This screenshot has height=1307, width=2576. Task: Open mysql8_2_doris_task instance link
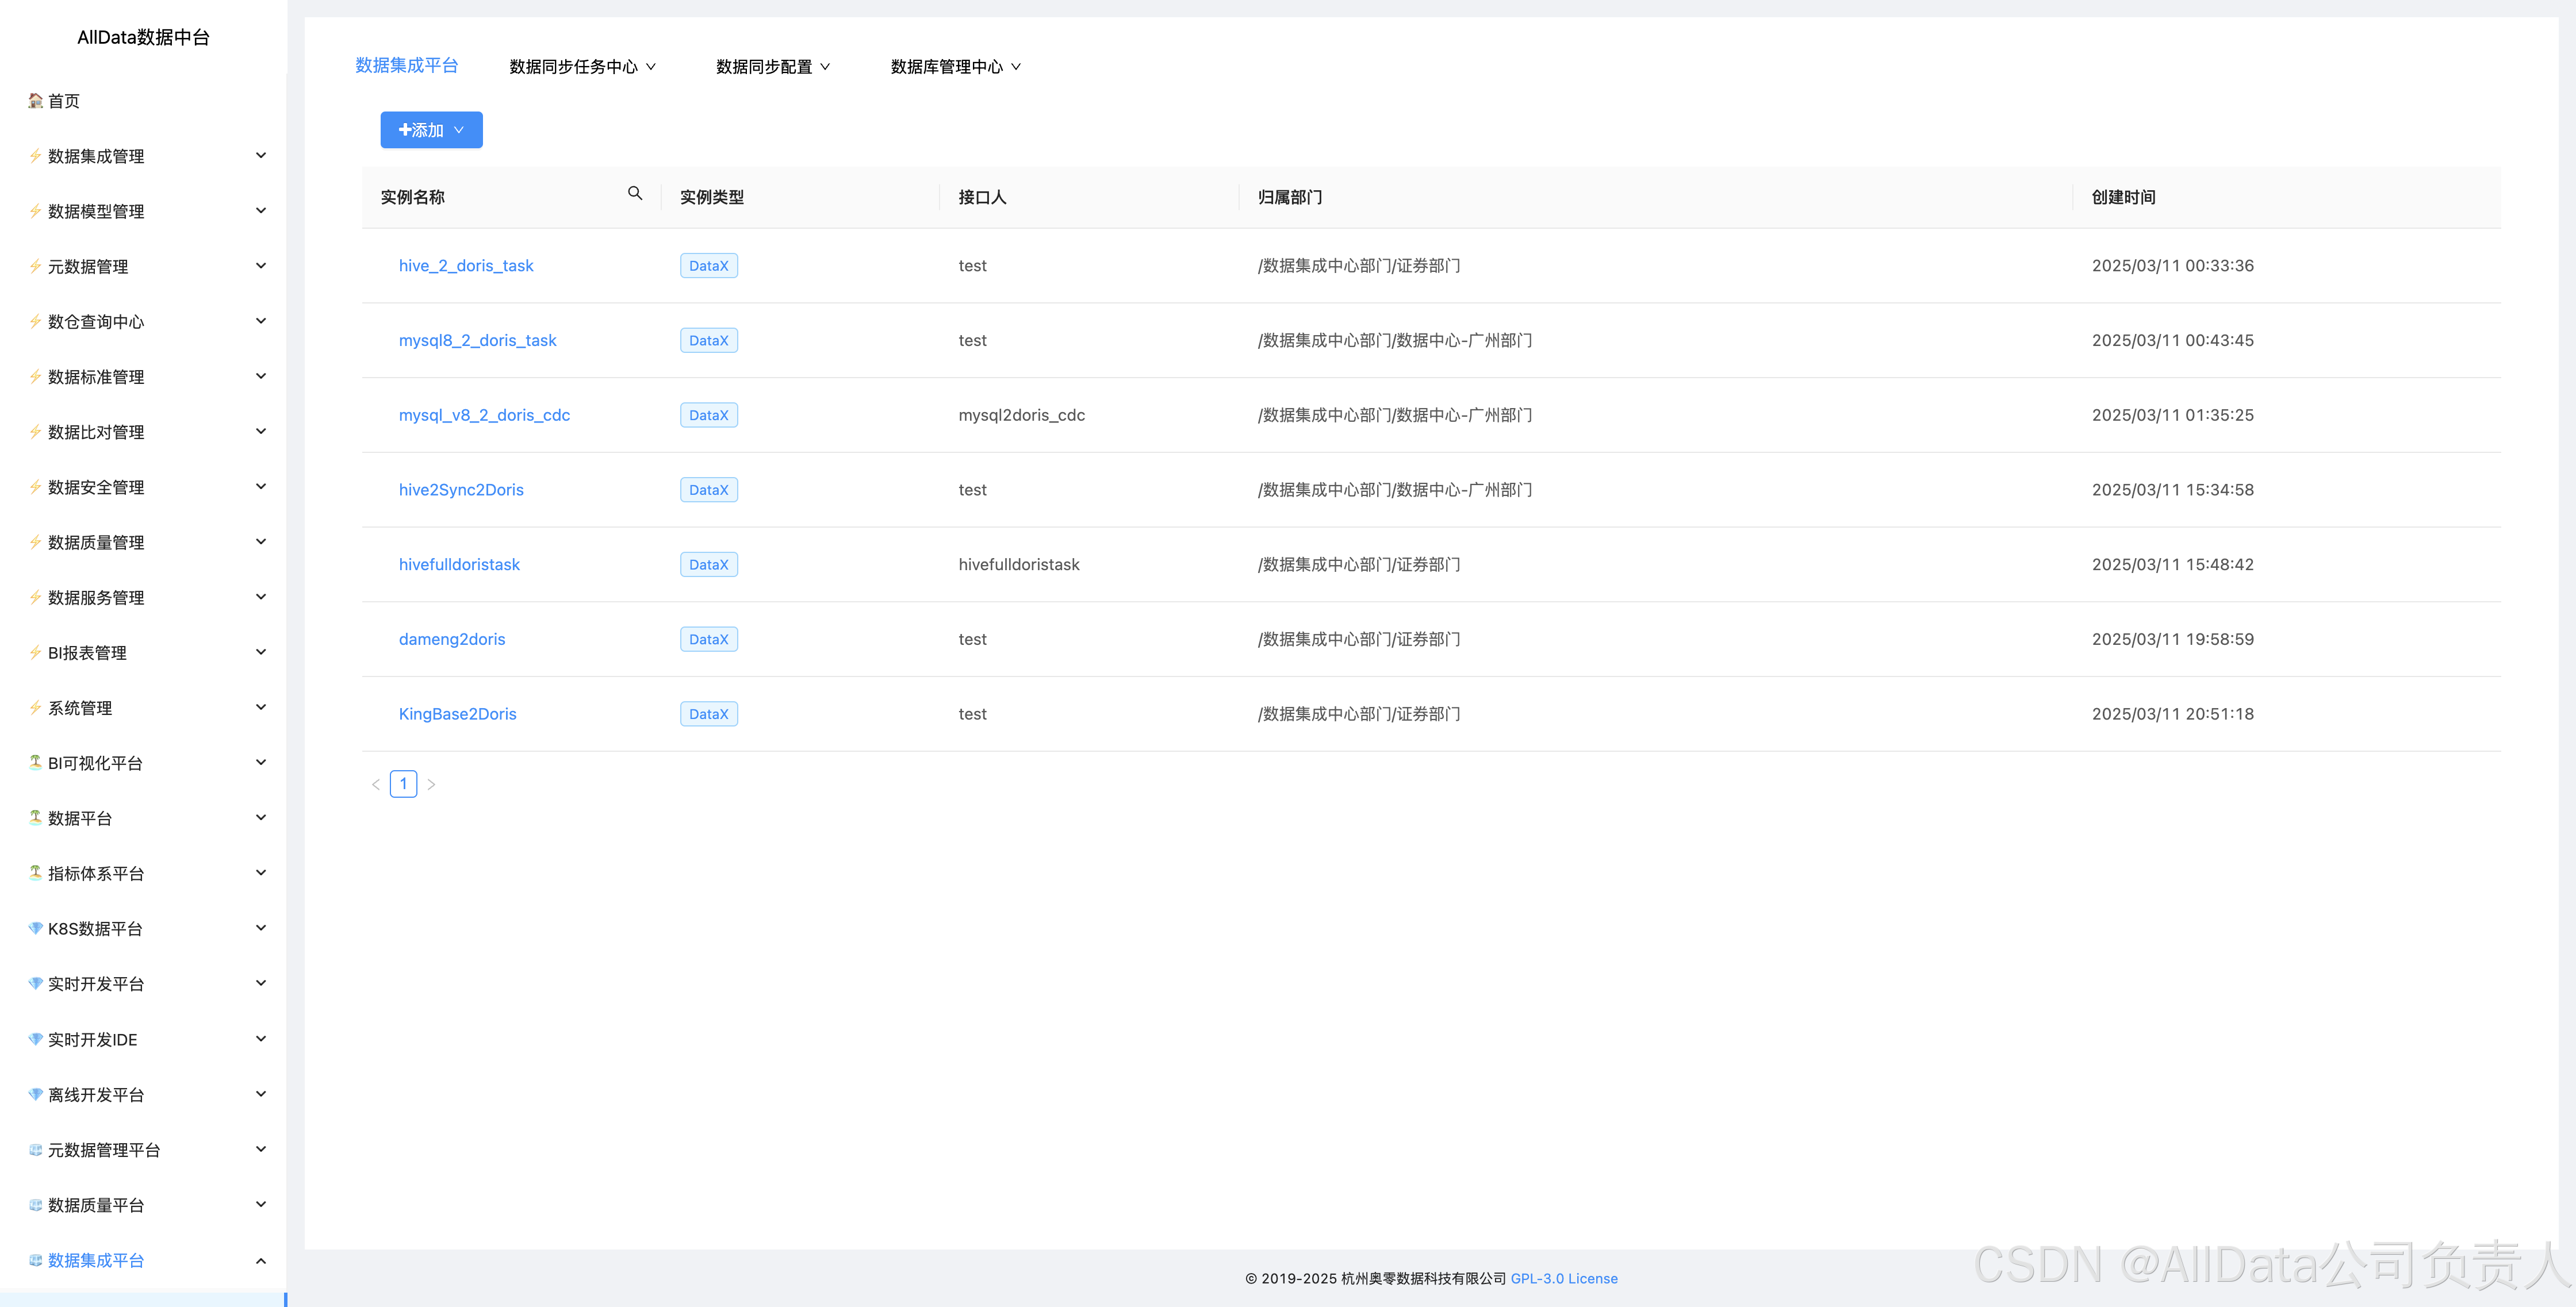coord(477,341)
